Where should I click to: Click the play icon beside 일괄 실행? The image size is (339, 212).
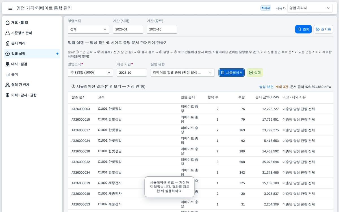coord(8,54)
